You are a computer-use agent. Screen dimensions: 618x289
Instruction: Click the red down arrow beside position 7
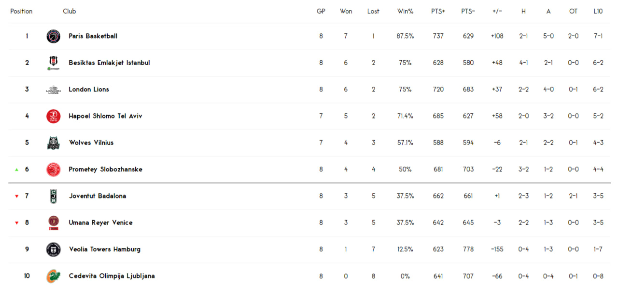pos(17,196)
